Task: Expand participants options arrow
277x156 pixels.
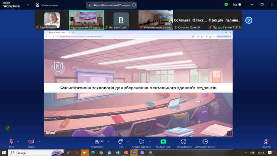Action: [109, 142]
